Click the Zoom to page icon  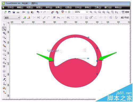pyautogui.click(x=108, y=12)
